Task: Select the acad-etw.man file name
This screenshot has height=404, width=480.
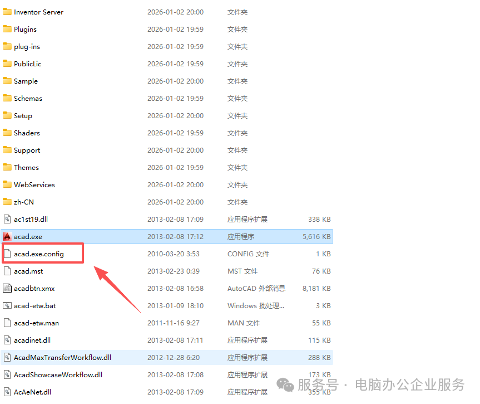Action: (x=36, y=323)
